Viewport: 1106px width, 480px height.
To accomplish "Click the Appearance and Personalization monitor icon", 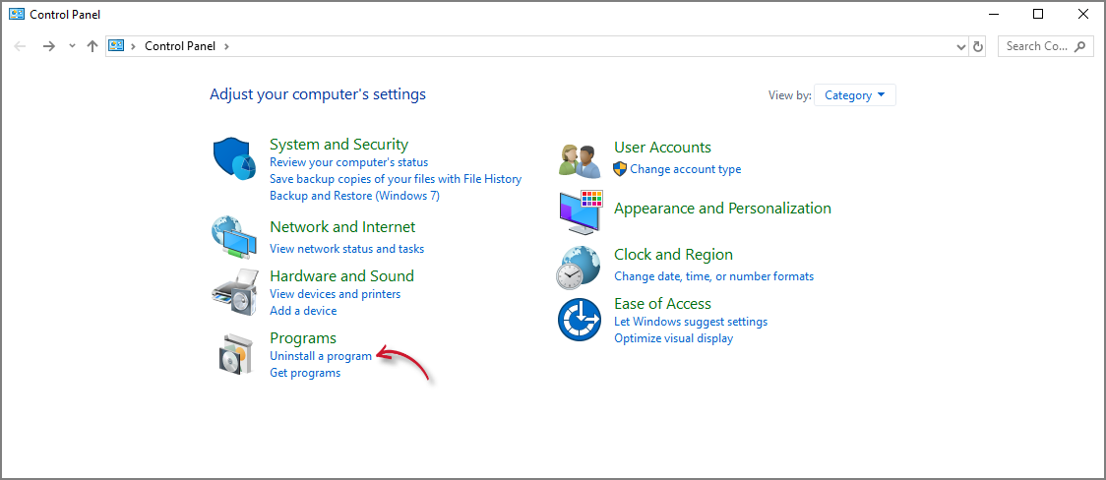I will click(580, 212).
